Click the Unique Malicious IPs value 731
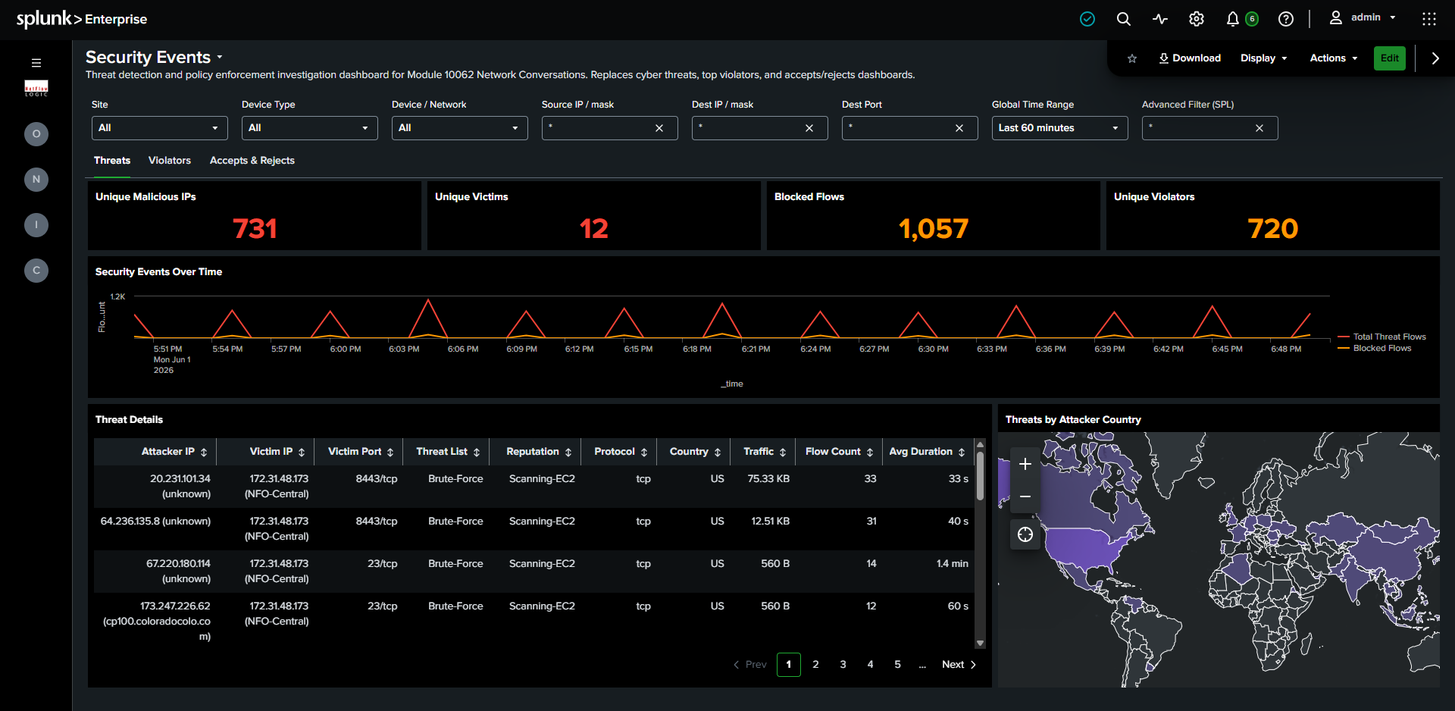The width and height of the screenshot is (1455, 711). point(255,229)
